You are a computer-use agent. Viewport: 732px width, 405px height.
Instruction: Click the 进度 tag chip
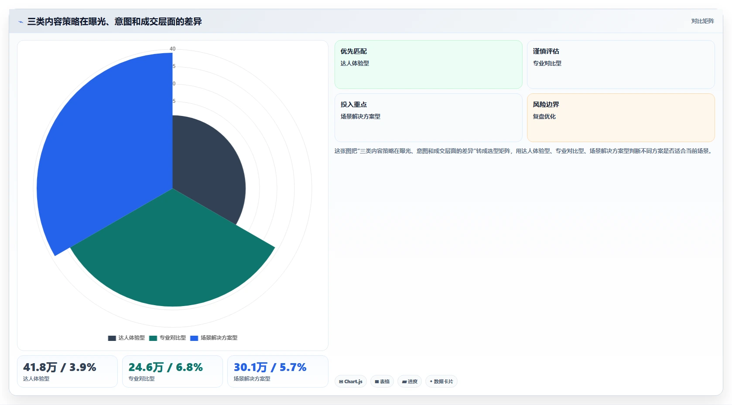pos(410,381)
